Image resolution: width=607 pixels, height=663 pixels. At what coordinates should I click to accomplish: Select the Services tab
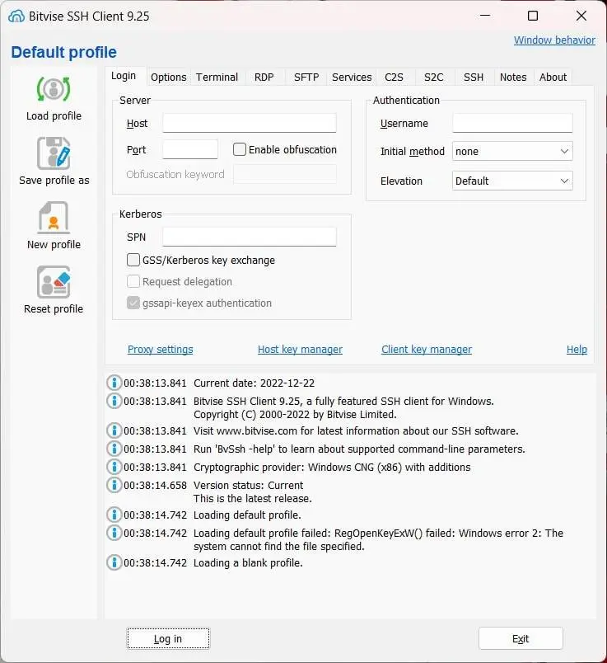coord(352,78)
